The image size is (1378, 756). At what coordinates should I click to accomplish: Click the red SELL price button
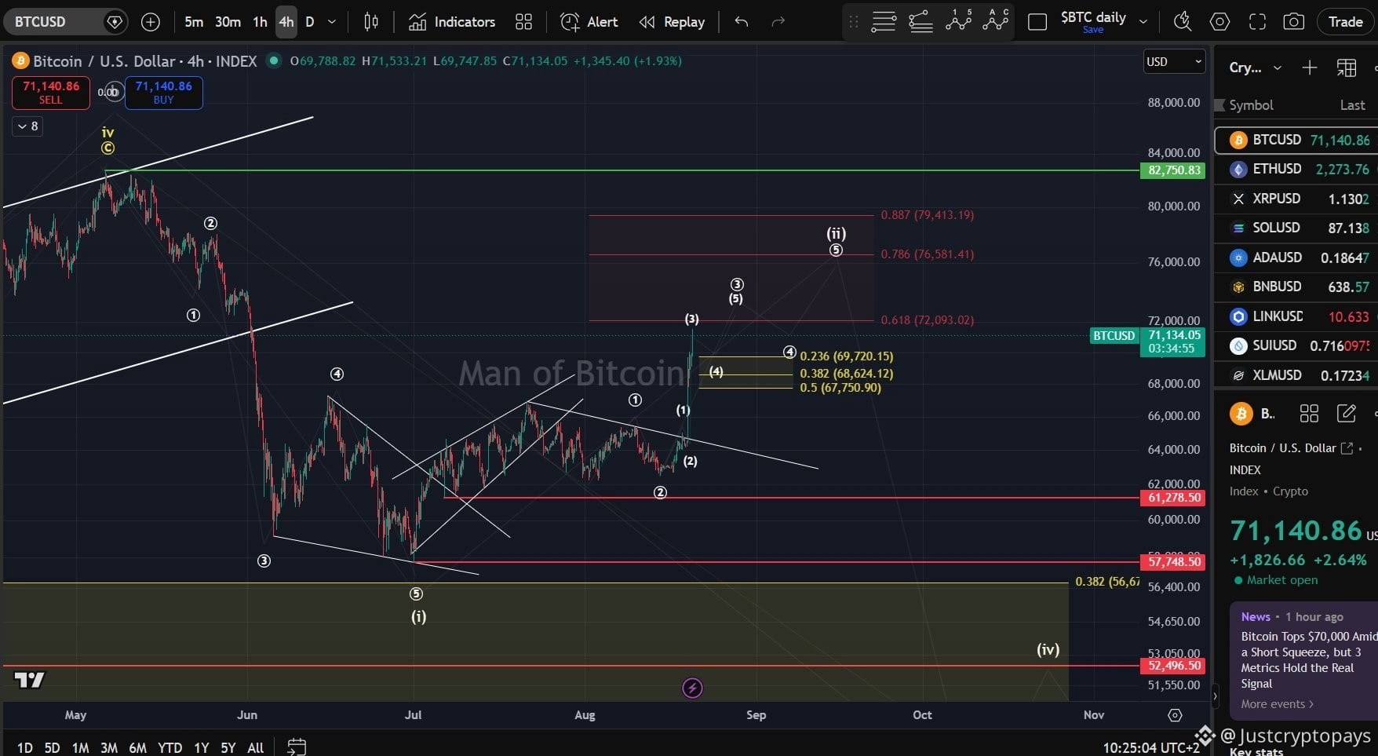pyautogui.click(x=51, y=93)
